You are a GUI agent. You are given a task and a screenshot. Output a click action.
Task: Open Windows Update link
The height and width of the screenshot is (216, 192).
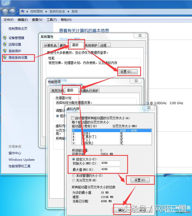point(22,160)
